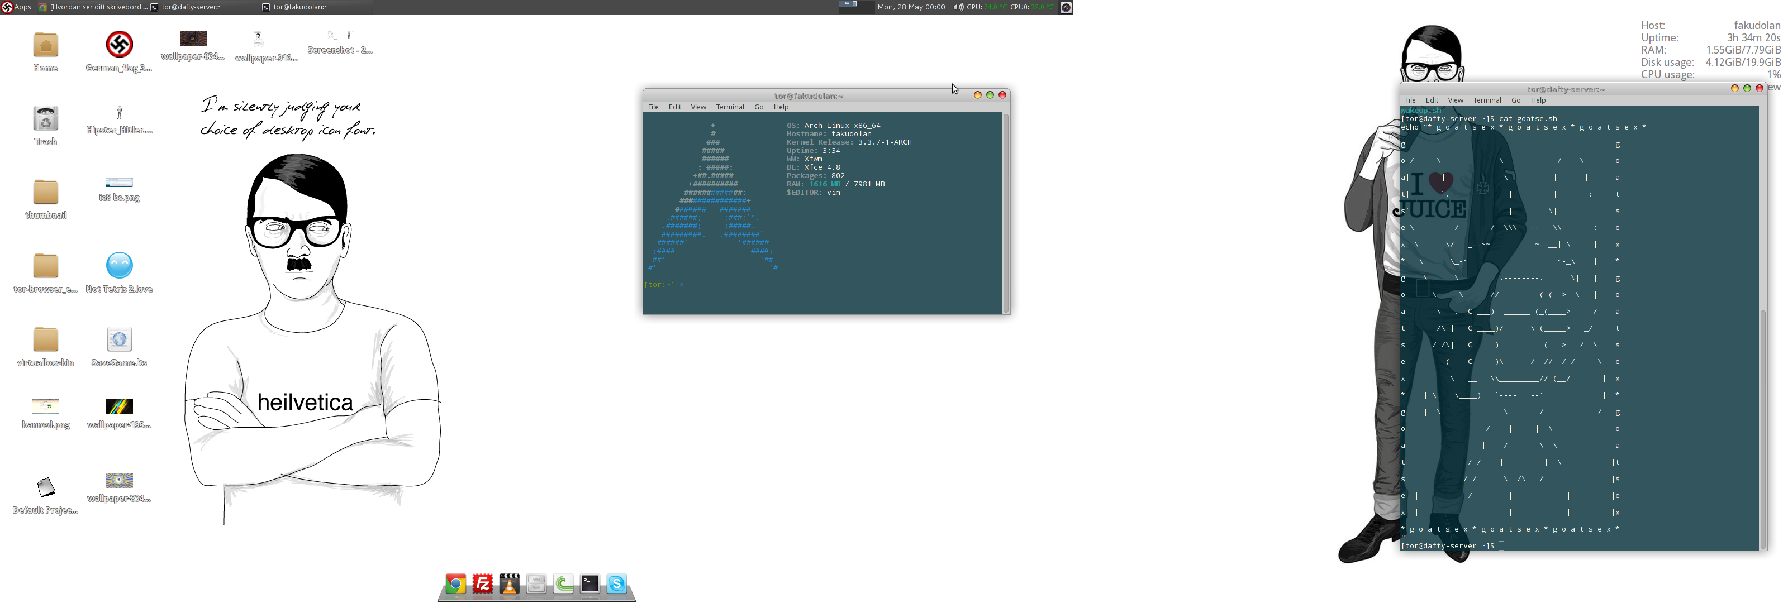Open Help menu in fakudolan terminal
Screen dimensions: 1788x603
[x=781, y=107]
